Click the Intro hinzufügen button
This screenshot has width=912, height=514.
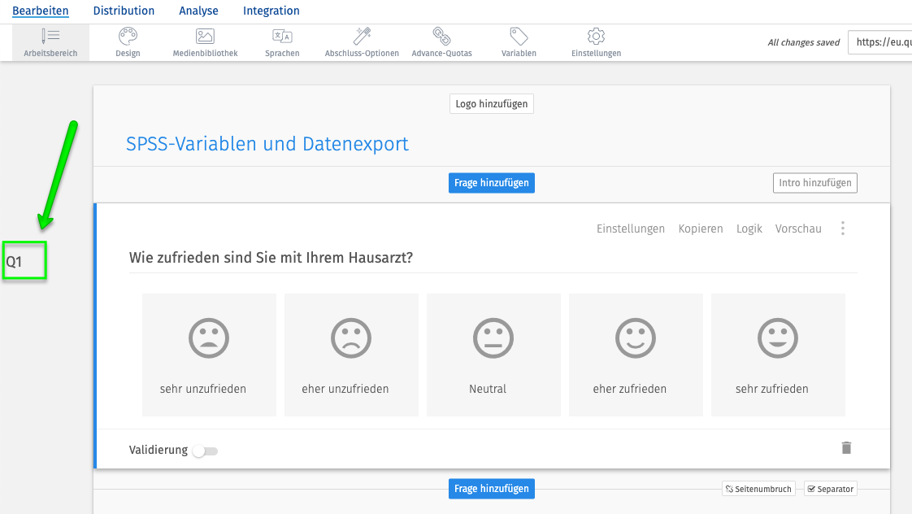[x=815, y=183]
